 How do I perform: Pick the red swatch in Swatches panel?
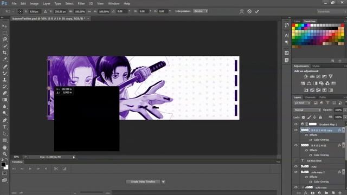(x=293, y=25)
